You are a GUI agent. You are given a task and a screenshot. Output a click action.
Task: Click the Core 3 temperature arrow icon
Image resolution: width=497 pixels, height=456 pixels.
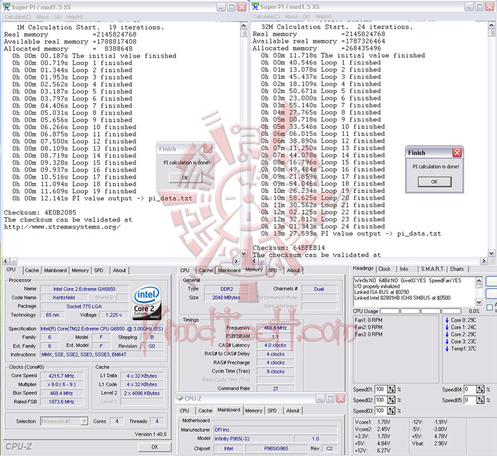point(447,341)
